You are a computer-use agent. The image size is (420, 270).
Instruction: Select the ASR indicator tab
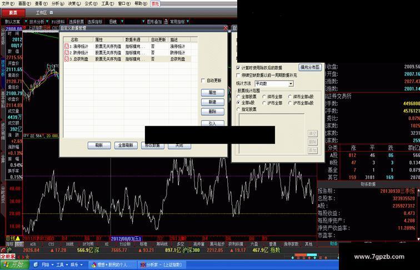tap(33, 244)
